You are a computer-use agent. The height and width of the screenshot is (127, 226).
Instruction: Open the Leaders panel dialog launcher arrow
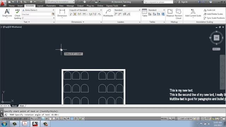(x=140, y=22)
